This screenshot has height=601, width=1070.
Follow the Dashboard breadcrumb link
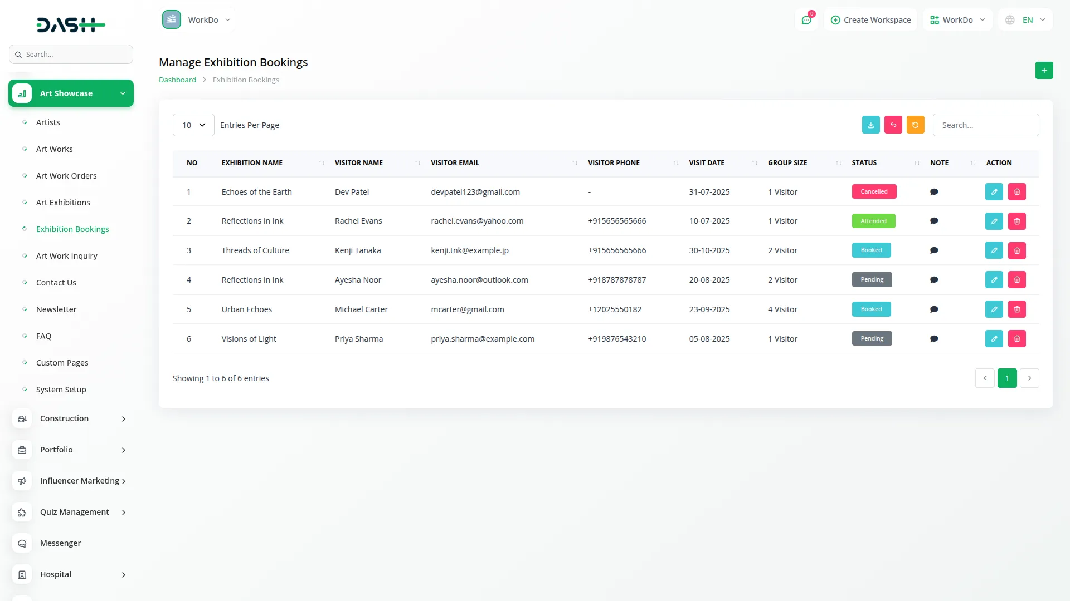[177, 80]
